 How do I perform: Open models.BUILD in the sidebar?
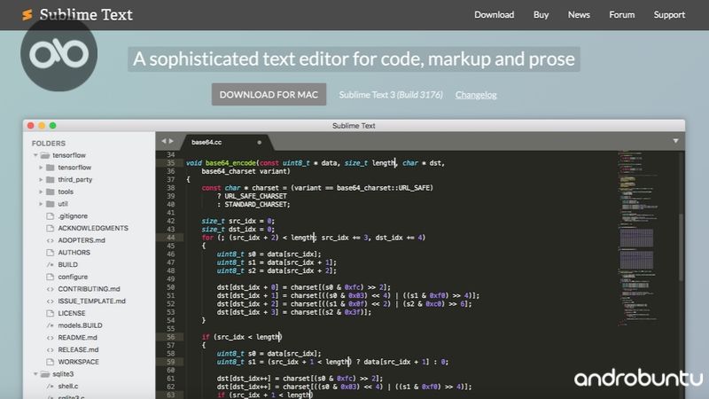80,325
